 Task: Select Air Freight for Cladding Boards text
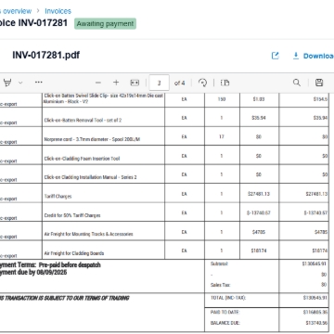point(74,253)
